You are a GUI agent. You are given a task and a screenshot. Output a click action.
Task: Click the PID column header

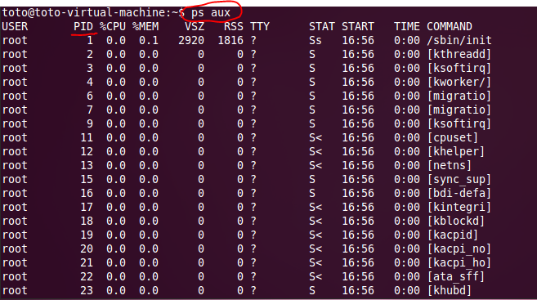(83, 26)
